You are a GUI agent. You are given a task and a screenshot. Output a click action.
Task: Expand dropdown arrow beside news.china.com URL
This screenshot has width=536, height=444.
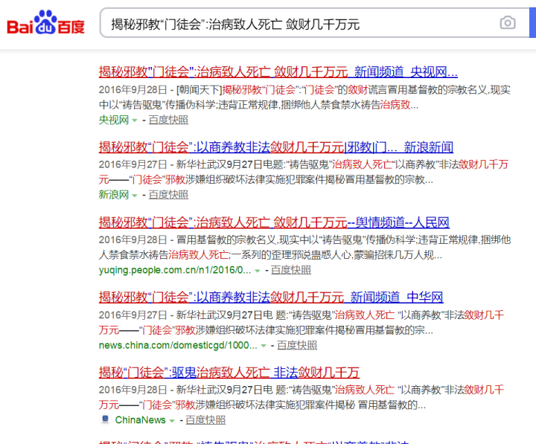click(264, 346)
